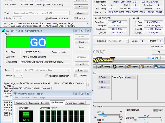Switch temperature unit to Celsius
The image size is (165, 123).
(x=155, y=111)
